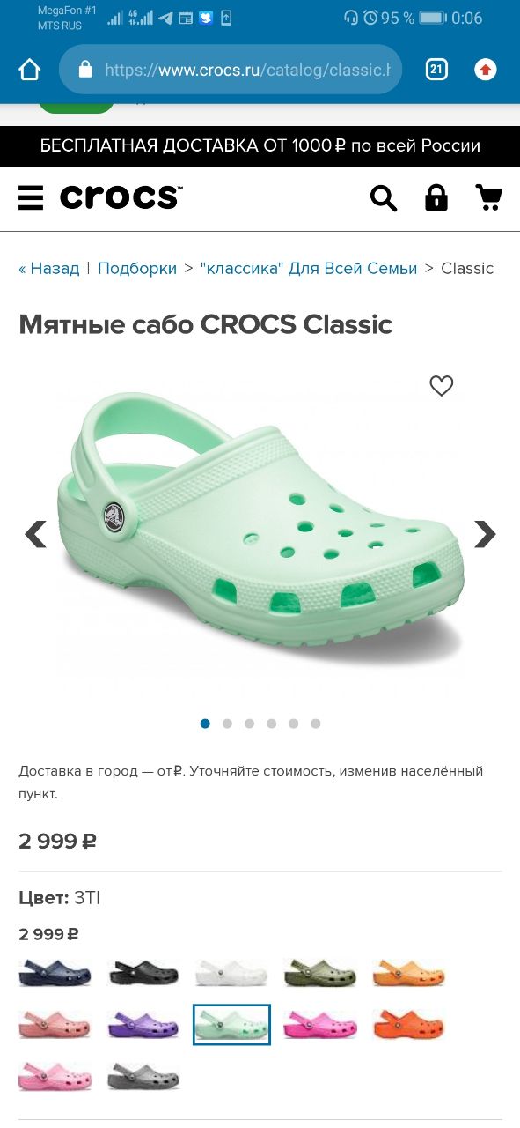
Task: Open the account lock icon
Action: pos(436,197)
